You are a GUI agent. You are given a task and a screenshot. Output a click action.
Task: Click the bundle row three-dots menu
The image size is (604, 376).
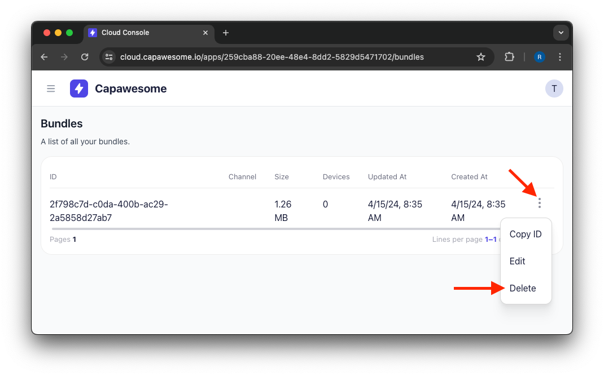coord(540,204)
